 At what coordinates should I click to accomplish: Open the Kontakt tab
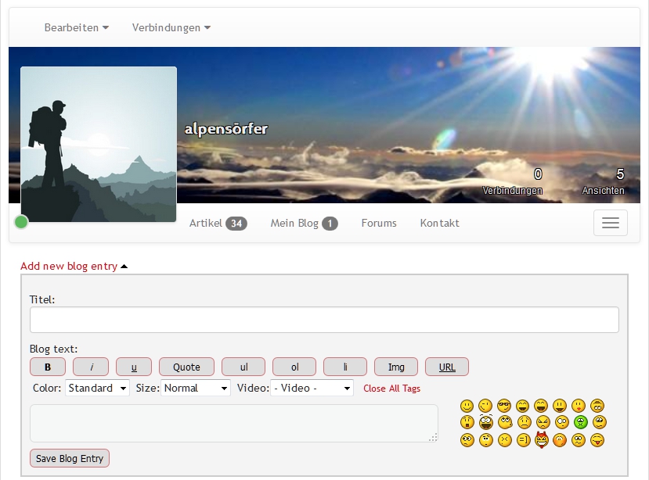click(439, 224)
